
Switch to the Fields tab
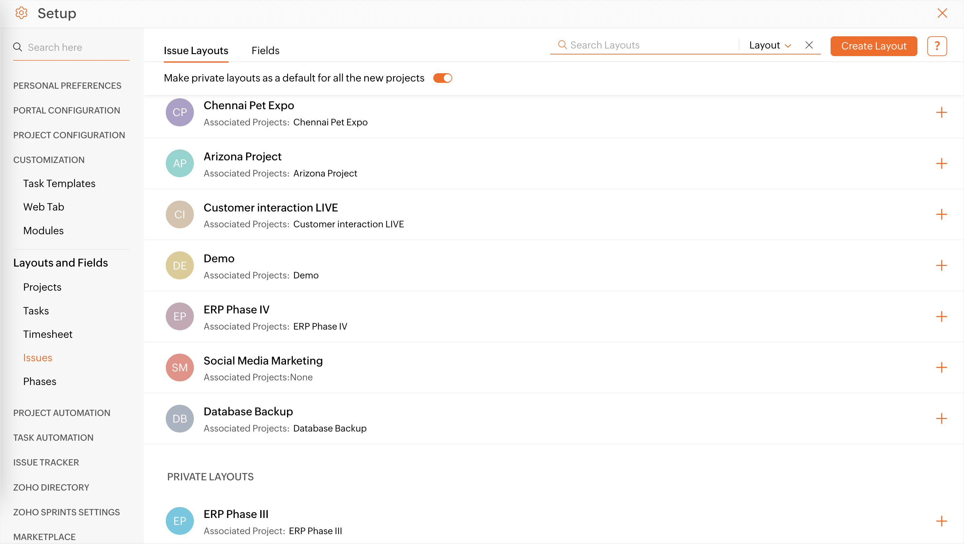click(265, 50)
